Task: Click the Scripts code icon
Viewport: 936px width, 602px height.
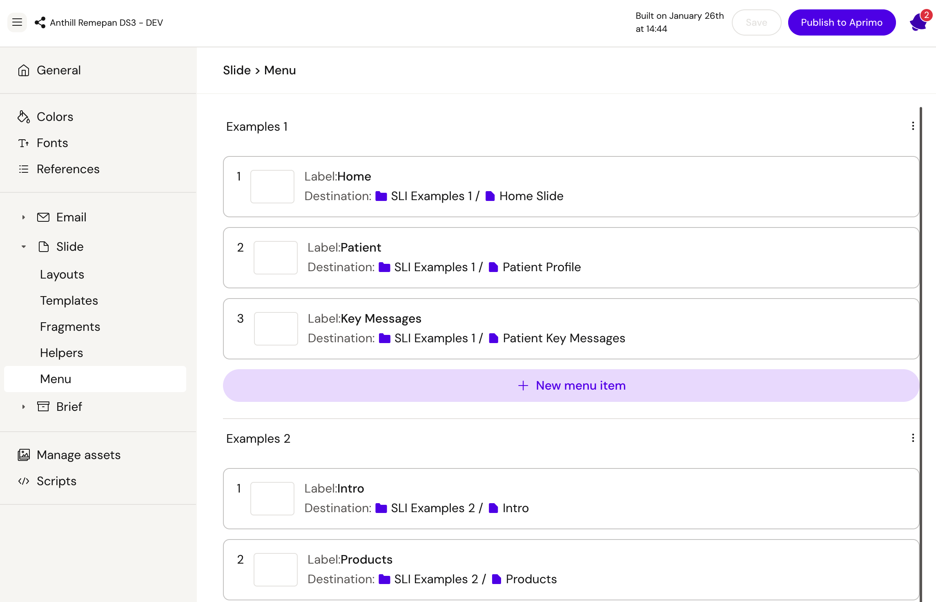Action: (x=24, y=481)
